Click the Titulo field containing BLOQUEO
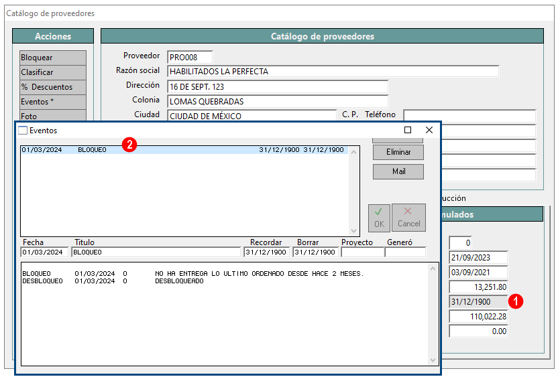This screenshot has height=379, width=558. click(x=156, y=252)
